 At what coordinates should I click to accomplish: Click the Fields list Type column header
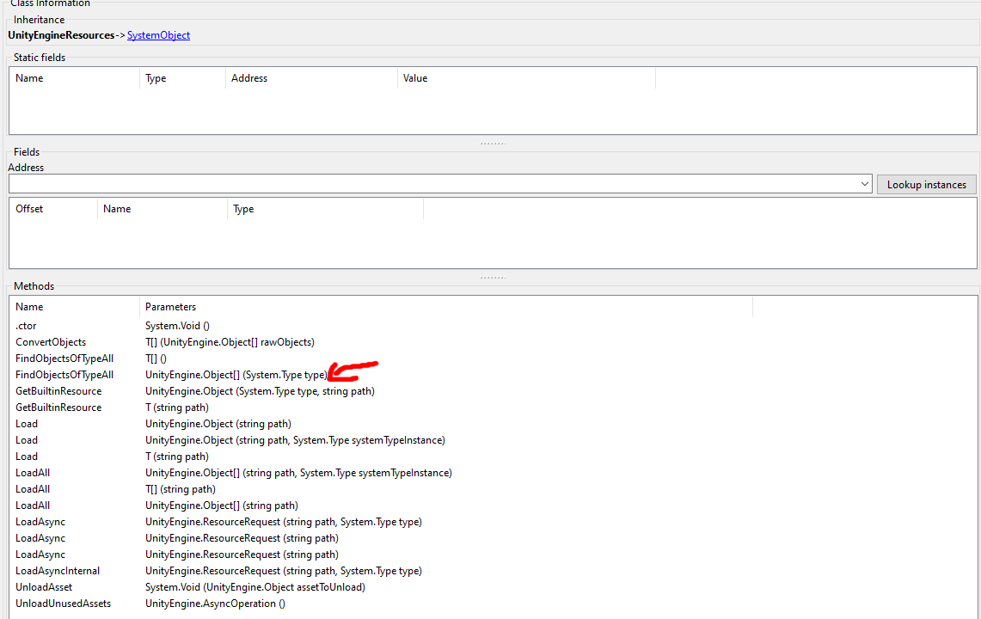click(x=325, y=209)
